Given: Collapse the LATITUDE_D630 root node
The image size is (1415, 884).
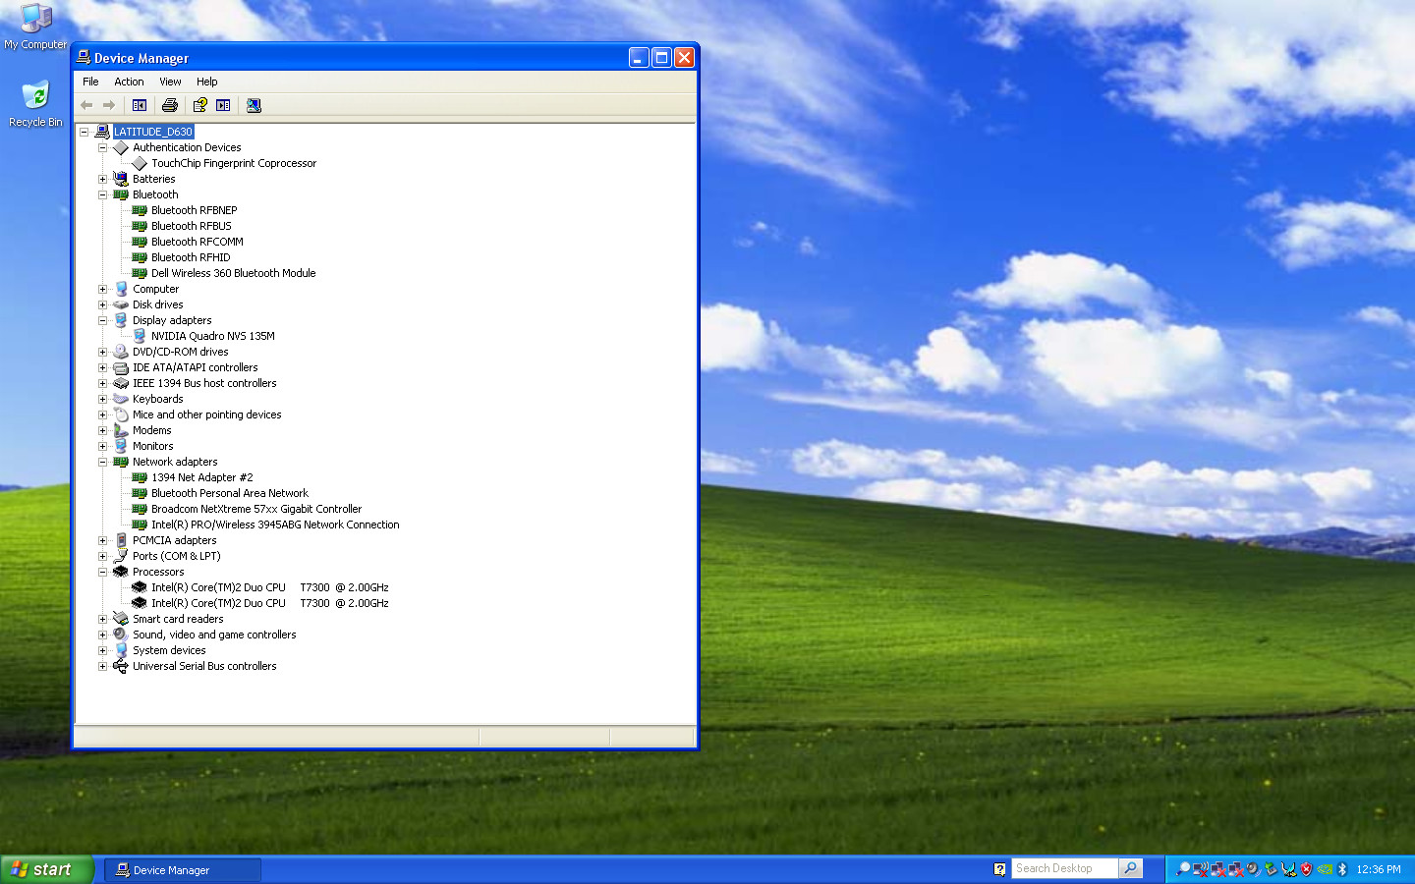Looking at the screenshot, I should coord(84,132).
